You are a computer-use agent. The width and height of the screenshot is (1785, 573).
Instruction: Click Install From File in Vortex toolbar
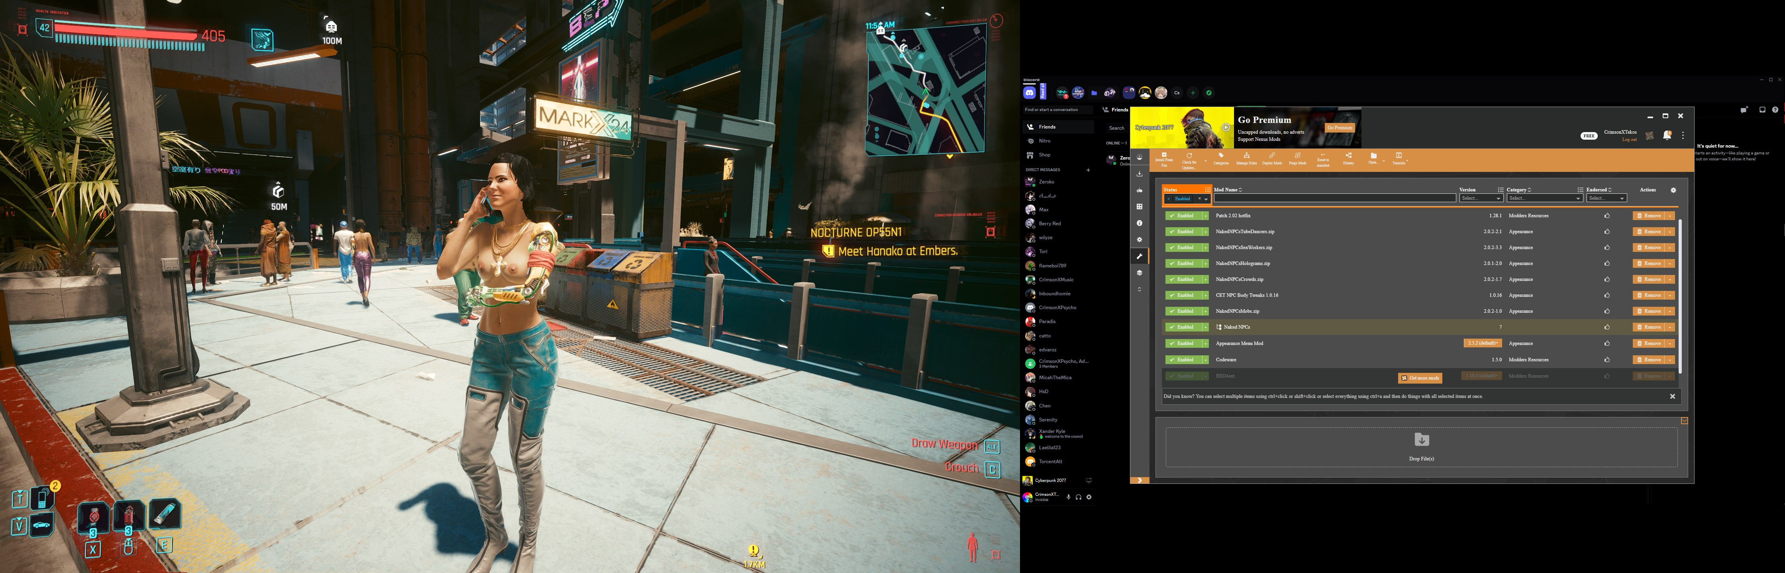click(x=1164, y=160)
